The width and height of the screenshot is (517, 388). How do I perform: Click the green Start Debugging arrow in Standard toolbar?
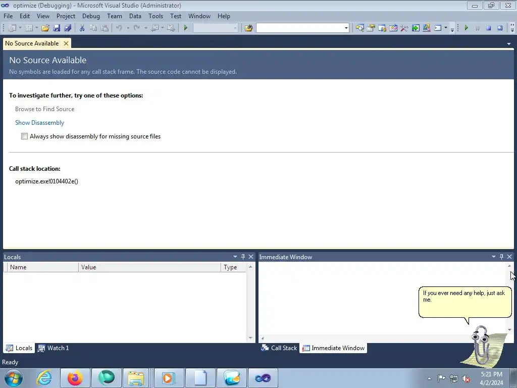coord(186,28)
